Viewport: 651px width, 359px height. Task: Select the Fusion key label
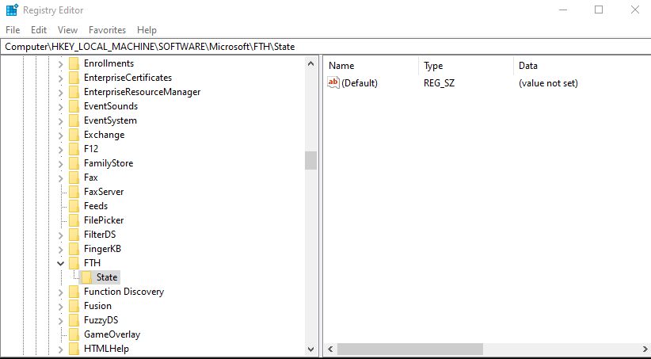coord(97,306)
